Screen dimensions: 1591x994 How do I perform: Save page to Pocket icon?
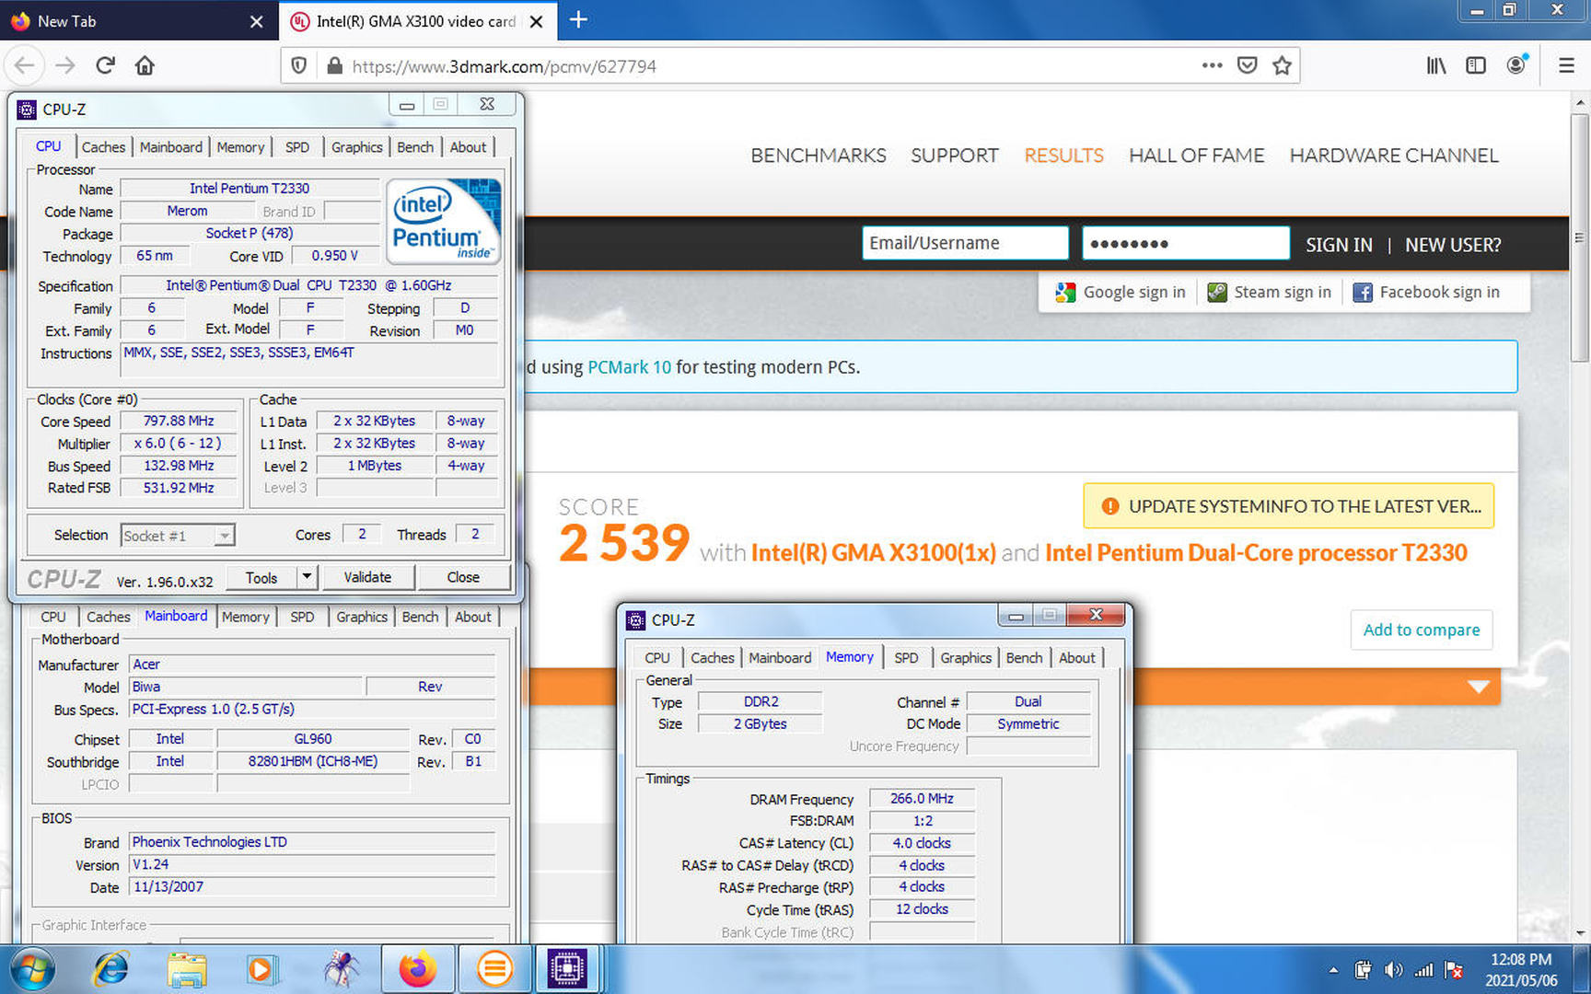point(1247,65)
